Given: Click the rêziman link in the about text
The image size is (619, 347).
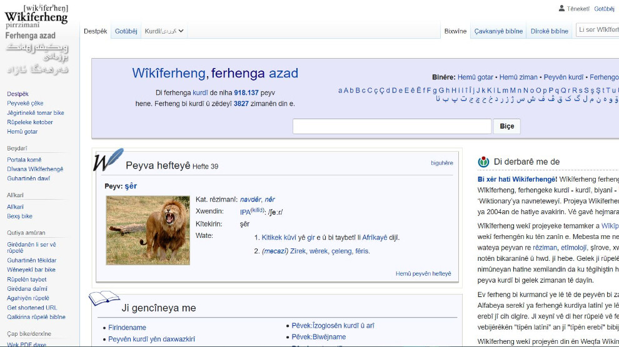Looking at the screenshot, I should [x=545, y=248].
